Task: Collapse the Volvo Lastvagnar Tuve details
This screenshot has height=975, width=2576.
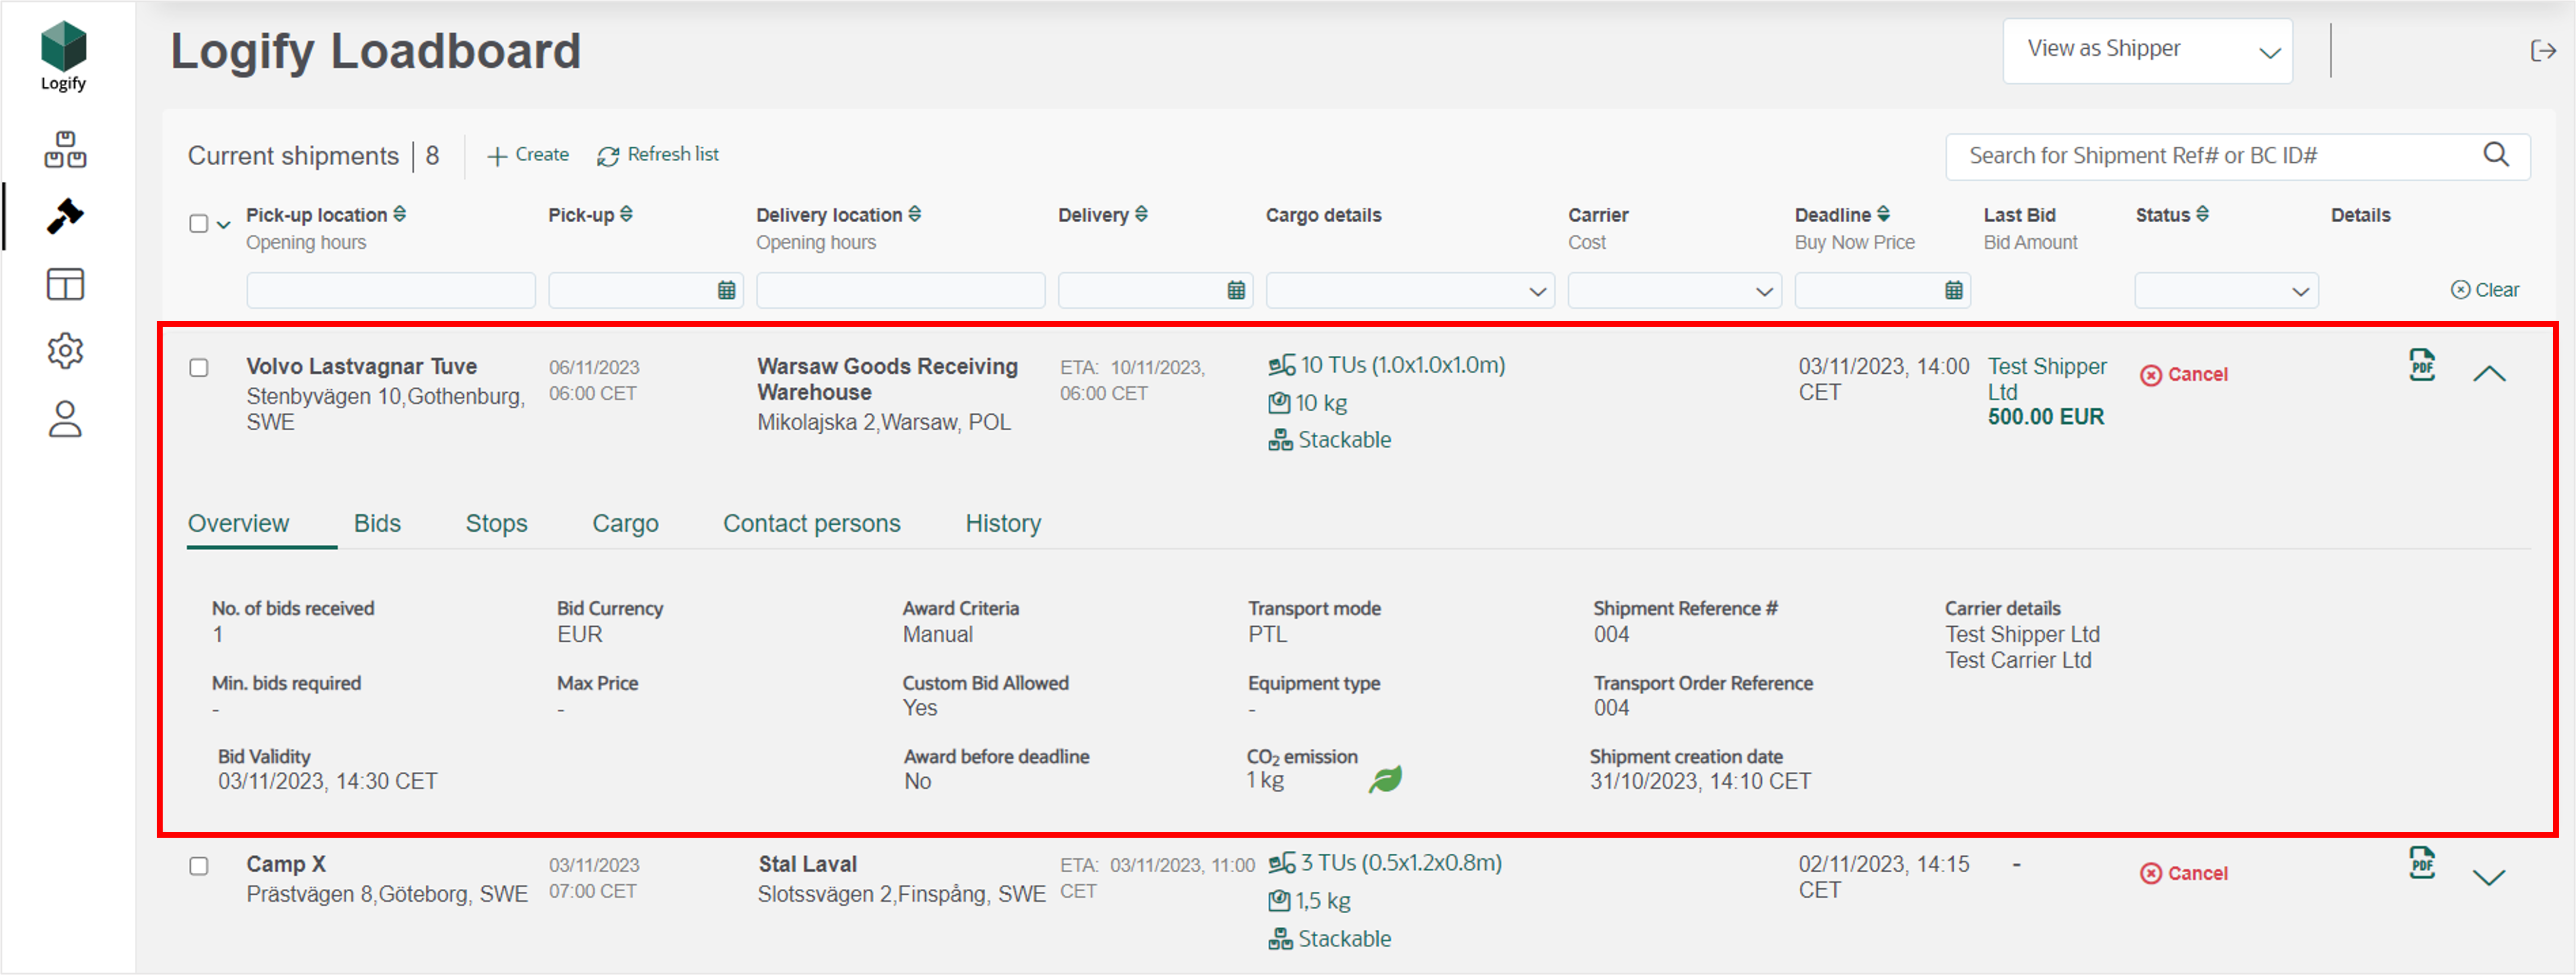Action: tap(2489, 373)
